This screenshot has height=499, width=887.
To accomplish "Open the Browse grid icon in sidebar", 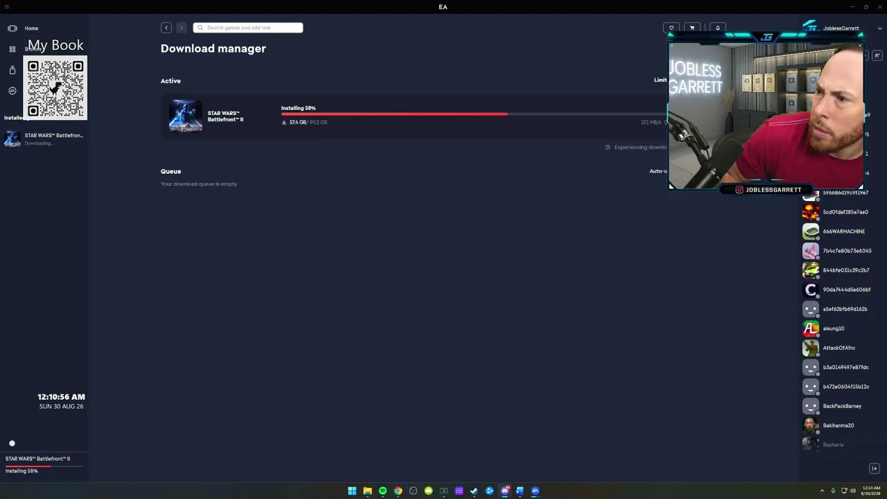I will 12,49.
